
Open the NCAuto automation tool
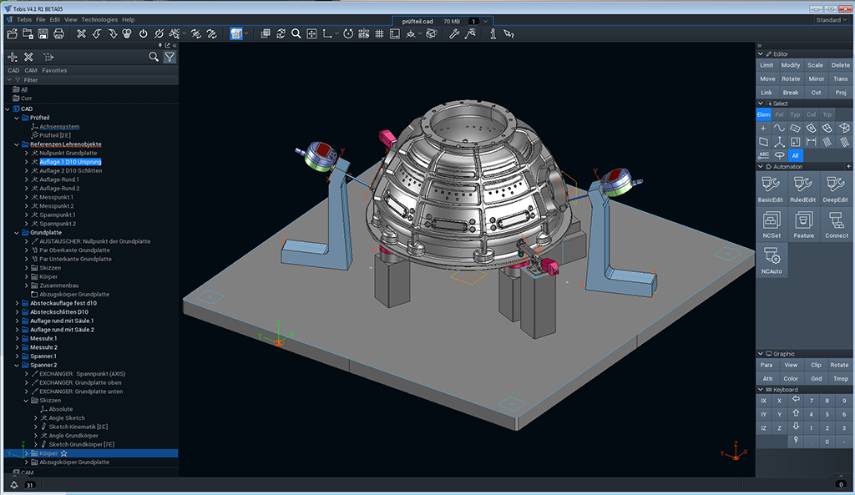pyautogui.click(x=772, y=260)
